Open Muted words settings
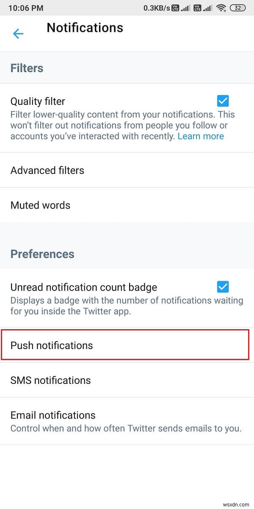The image size is (254, 509). click(x=40, y=205)
